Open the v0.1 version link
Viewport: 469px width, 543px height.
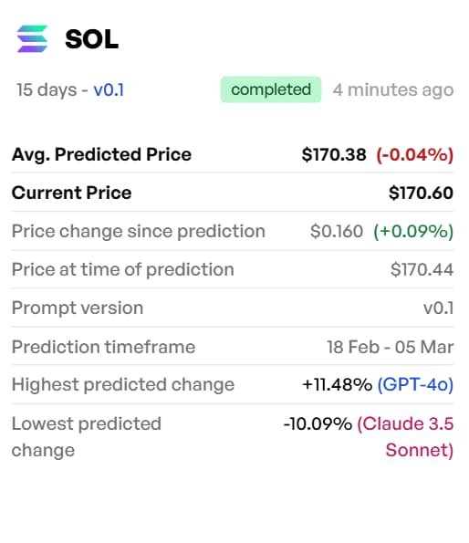[109, 90]
